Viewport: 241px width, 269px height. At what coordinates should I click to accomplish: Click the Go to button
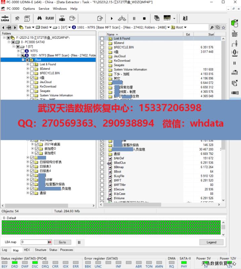click(63, 242)
